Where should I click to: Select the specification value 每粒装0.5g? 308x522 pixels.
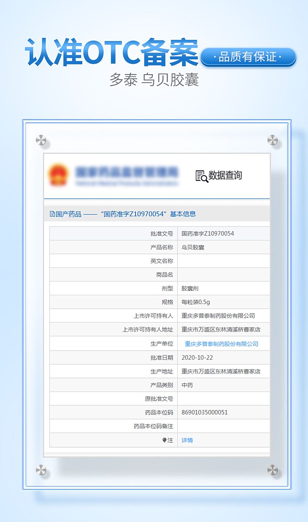coord(196,302)
